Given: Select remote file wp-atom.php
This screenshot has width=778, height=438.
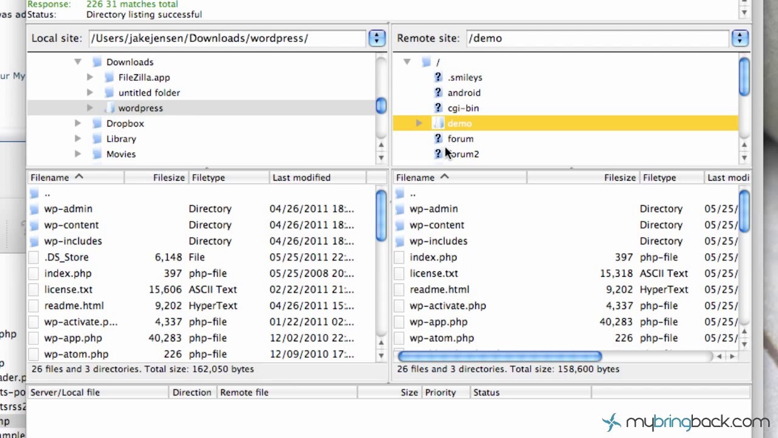Looking at the screenshot, I should coord(442,338).
